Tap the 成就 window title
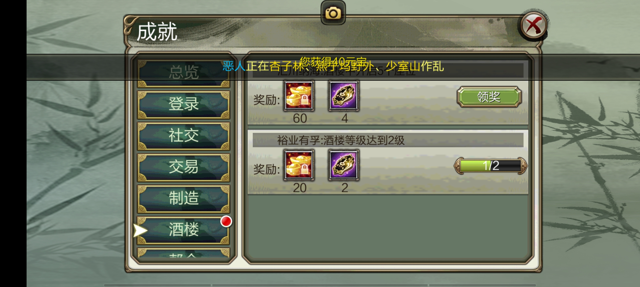Viewport: 640px width, 287px height. 157,32
